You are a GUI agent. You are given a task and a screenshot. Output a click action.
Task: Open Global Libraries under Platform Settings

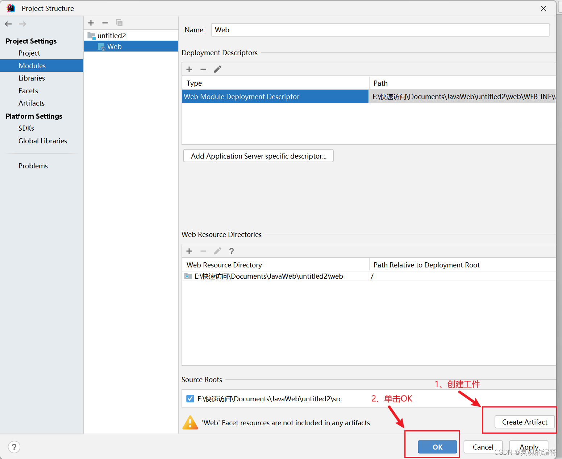coord(43,141)
